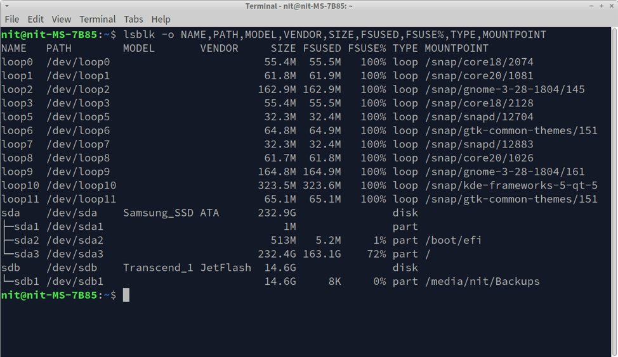Click the FSUSE% column header
Screen dimensions: 618x357
click(367, 48)
